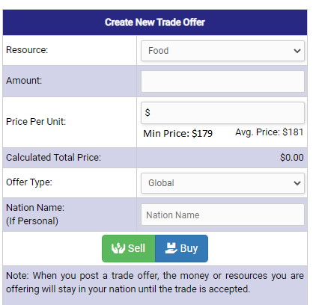Click the chevron arrow on Resource dropdown

297,51
